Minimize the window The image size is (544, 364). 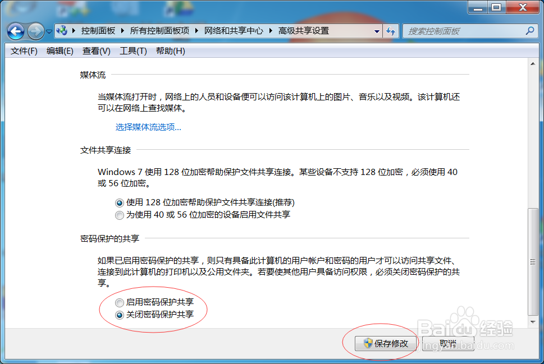478,7
